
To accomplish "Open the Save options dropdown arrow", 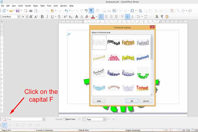I will point(21,11).
